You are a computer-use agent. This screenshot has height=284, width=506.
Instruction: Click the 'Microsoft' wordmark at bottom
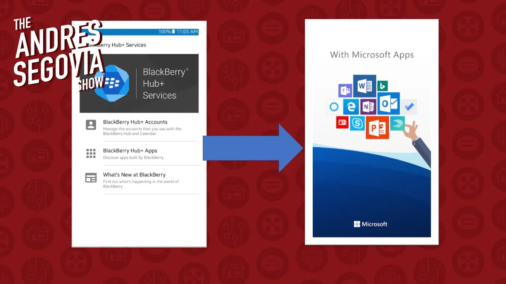[374, 224]
